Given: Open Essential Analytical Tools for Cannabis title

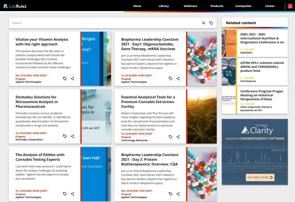Looking at the screenshot, I should click(x=148, y=102).
